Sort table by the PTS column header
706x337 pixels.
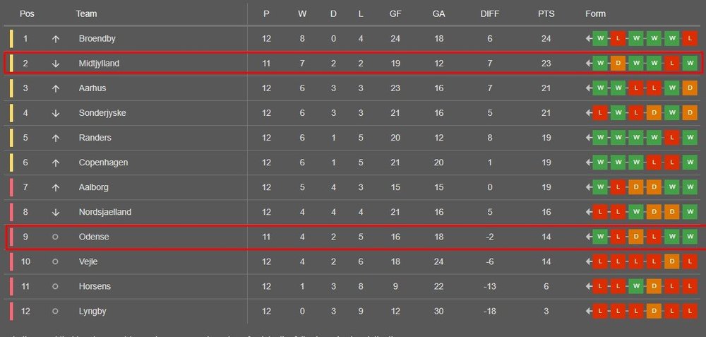(546, 14)
